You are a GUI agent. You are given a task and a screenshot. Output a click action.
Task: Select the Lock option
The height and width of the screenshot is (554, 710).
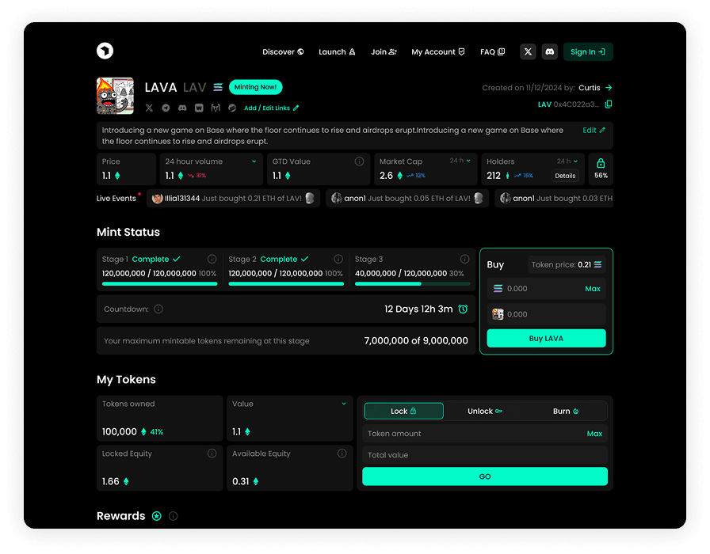pos(403,412)
